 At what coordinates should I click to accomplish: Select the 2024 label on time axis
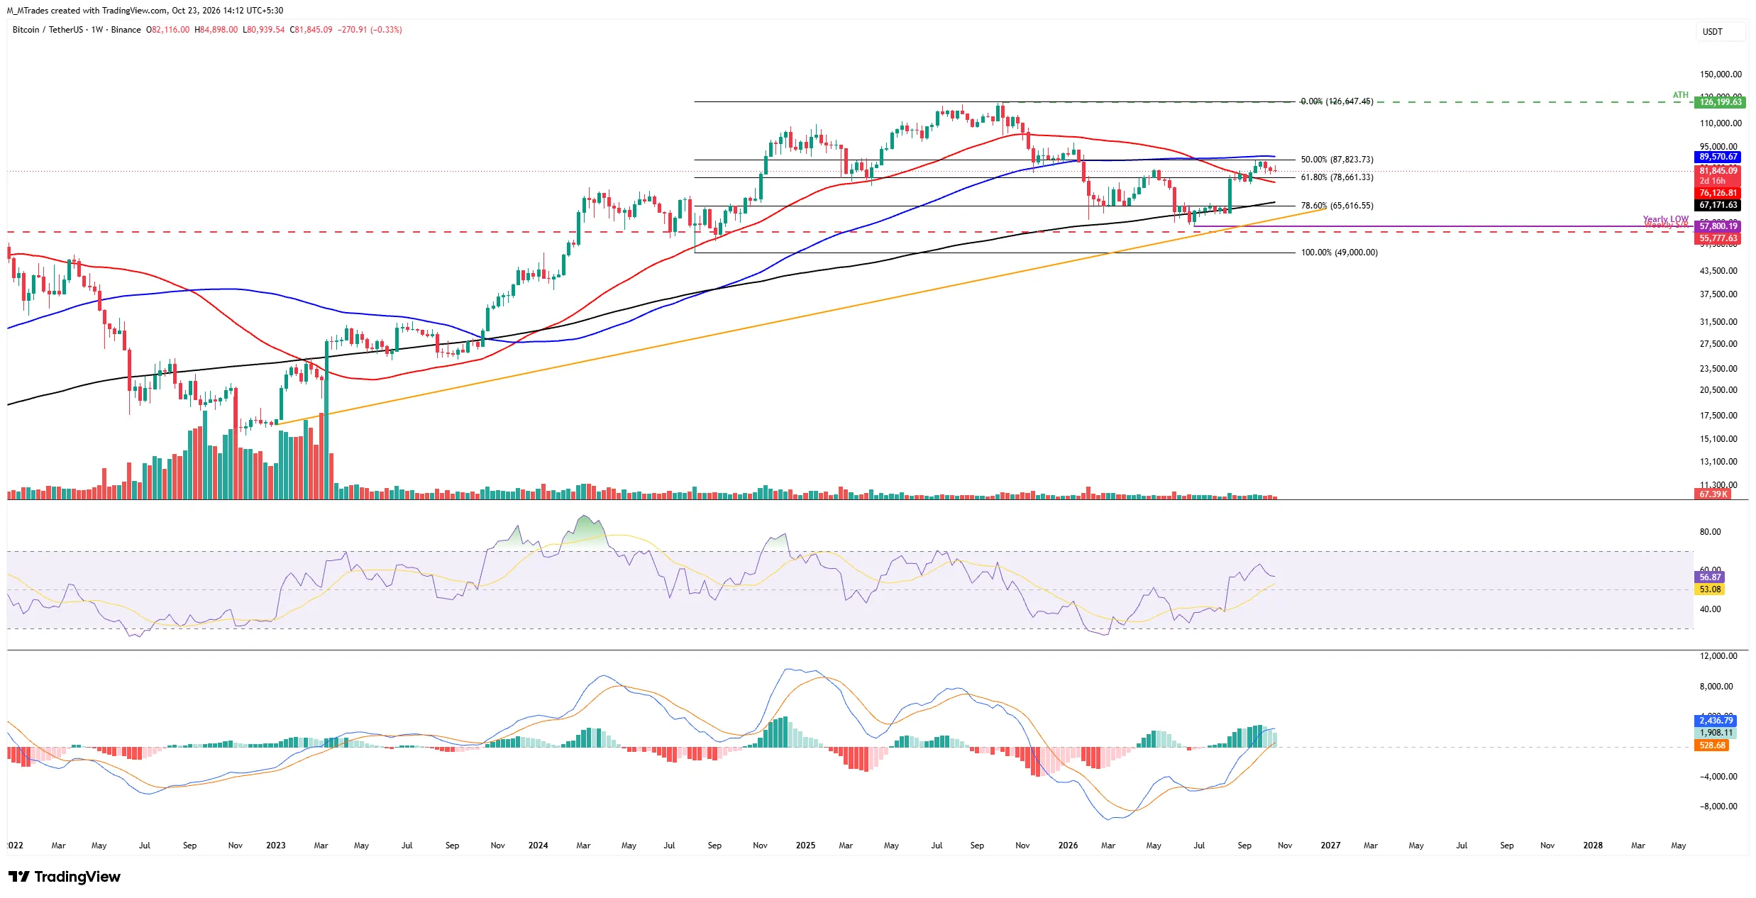point(538,846)
